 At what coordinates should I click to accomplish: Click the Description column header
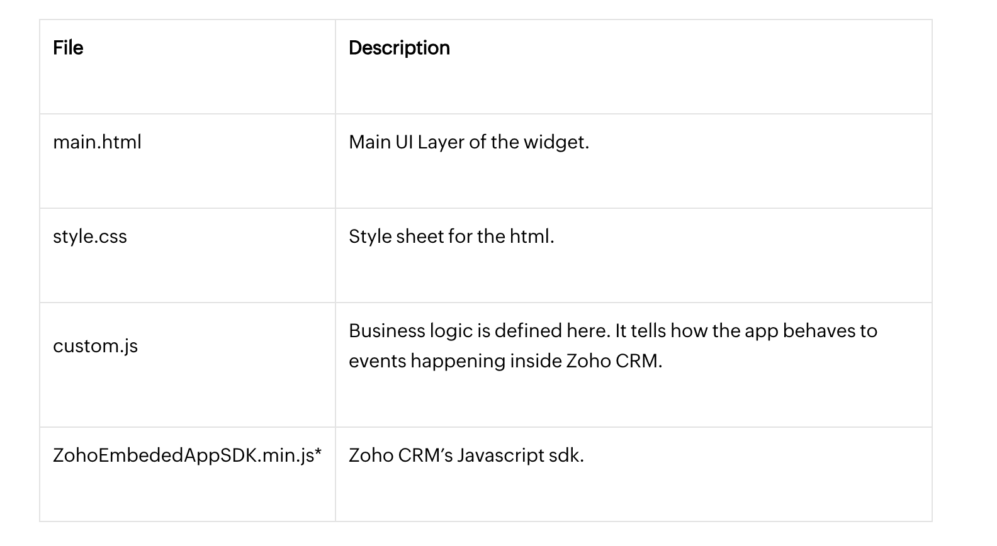[399, 48]
